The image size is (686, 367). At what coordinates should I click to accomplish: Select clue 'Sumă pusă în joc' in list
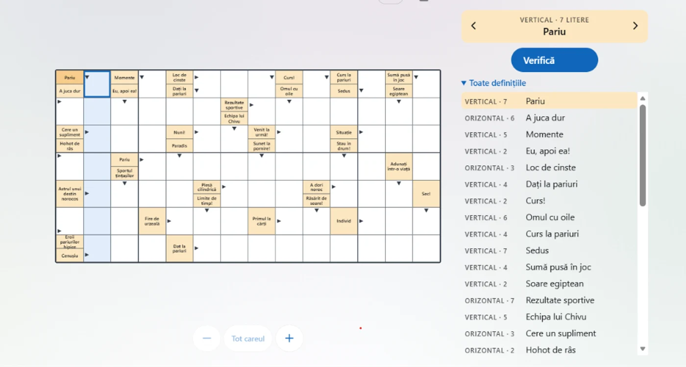[549, 267]
